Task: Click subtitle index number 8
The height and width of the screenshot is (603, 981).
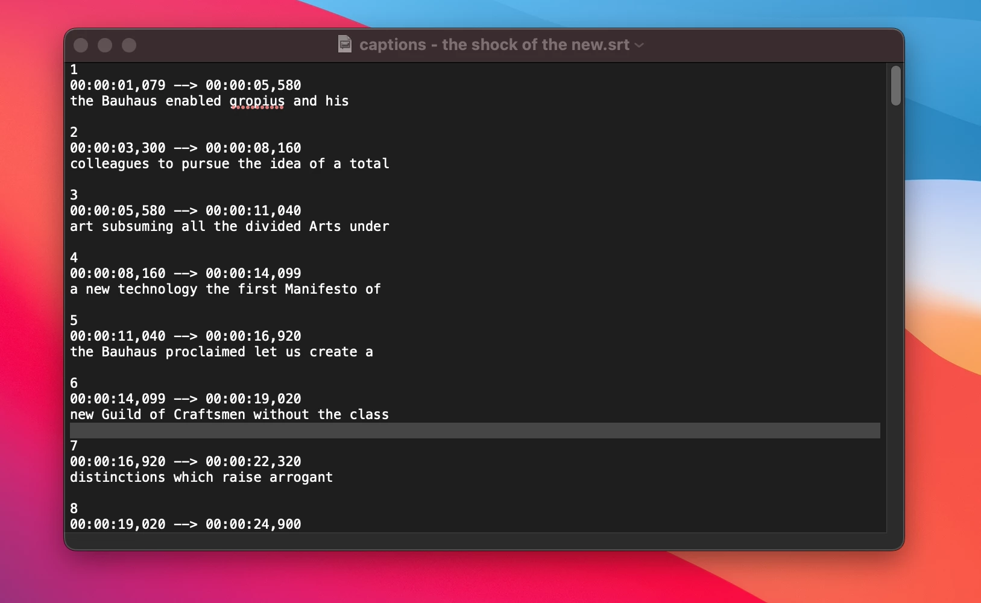Action: pyautogui.click(x=74, y=509)
